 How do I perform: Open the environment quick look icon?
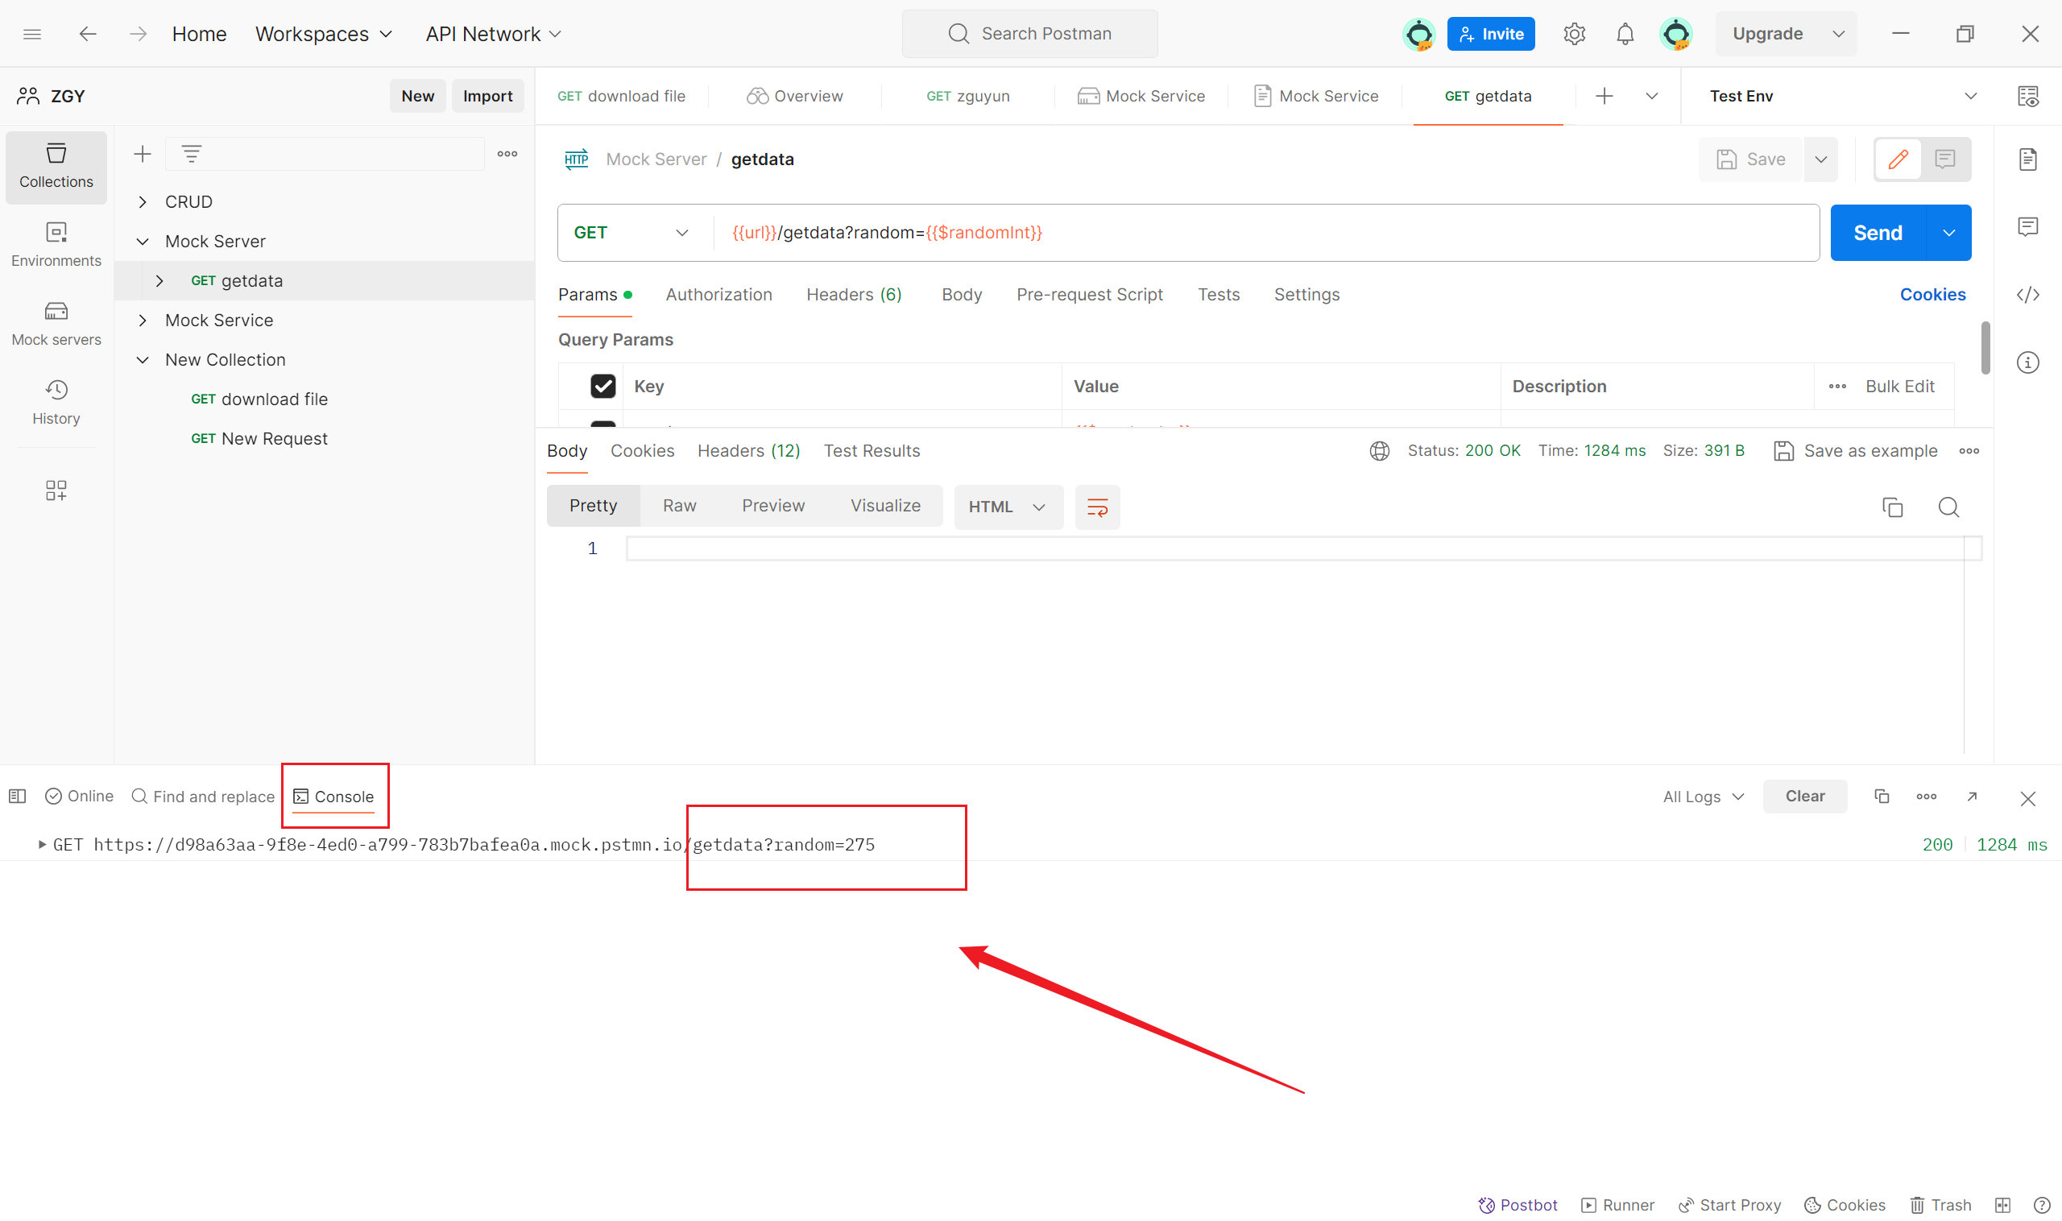tap(2028, 97)
